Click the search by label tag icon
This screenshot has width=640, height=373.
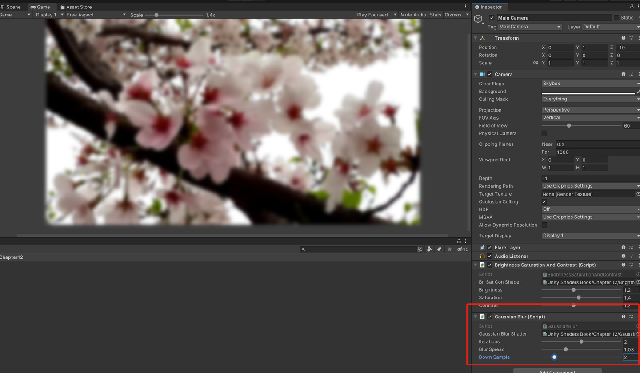[x=439, y=249]
